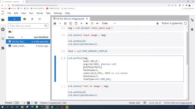Open the cell type Code dropdown
195x109 pixels.
coord(109,23)
